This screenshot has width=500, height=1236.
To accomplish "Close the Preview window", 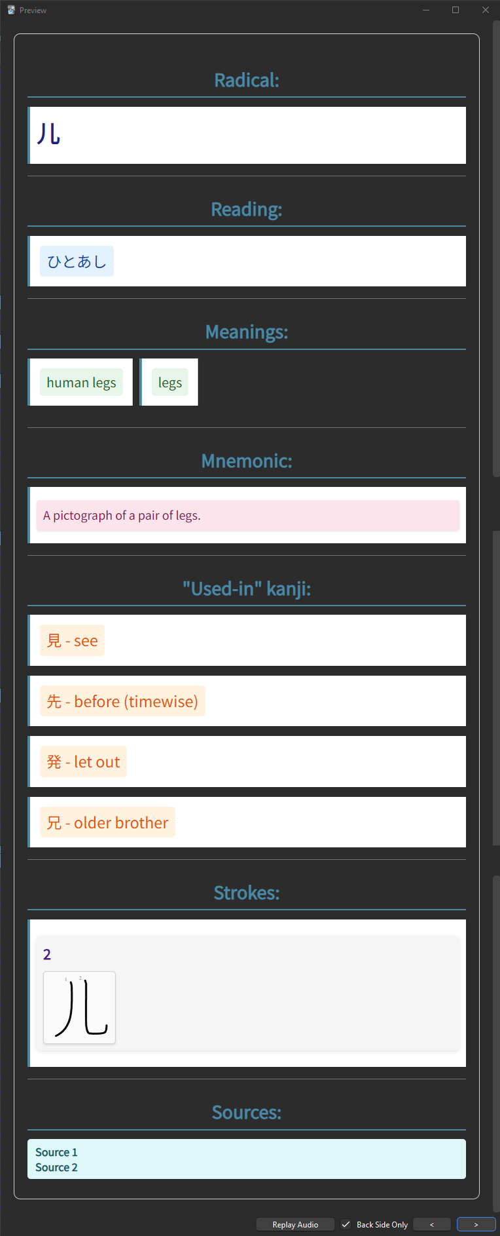I will point(485,10).
